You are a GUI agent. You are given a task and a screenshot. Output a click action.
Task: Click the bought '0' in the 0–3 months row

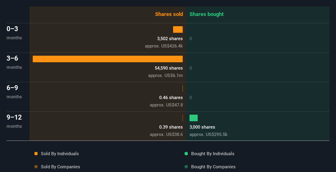click(191, 38)
